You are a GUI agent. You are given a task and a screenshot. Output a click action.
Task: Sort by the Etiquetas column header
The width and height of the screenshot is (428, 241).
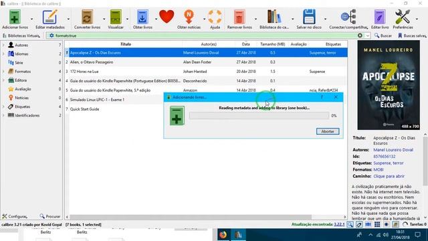click(x=333, y=44)
